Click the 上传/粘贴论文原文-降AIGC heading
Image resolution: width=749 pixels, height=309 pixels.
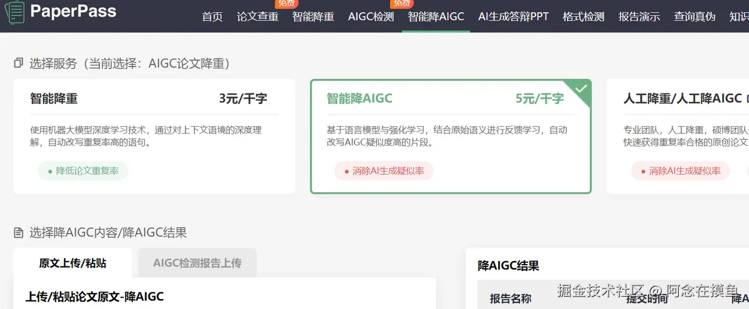coord(94,296)
